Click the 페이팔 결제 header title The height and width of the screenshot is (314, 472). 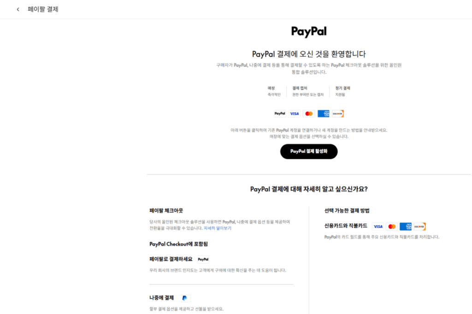click(44, 9)
